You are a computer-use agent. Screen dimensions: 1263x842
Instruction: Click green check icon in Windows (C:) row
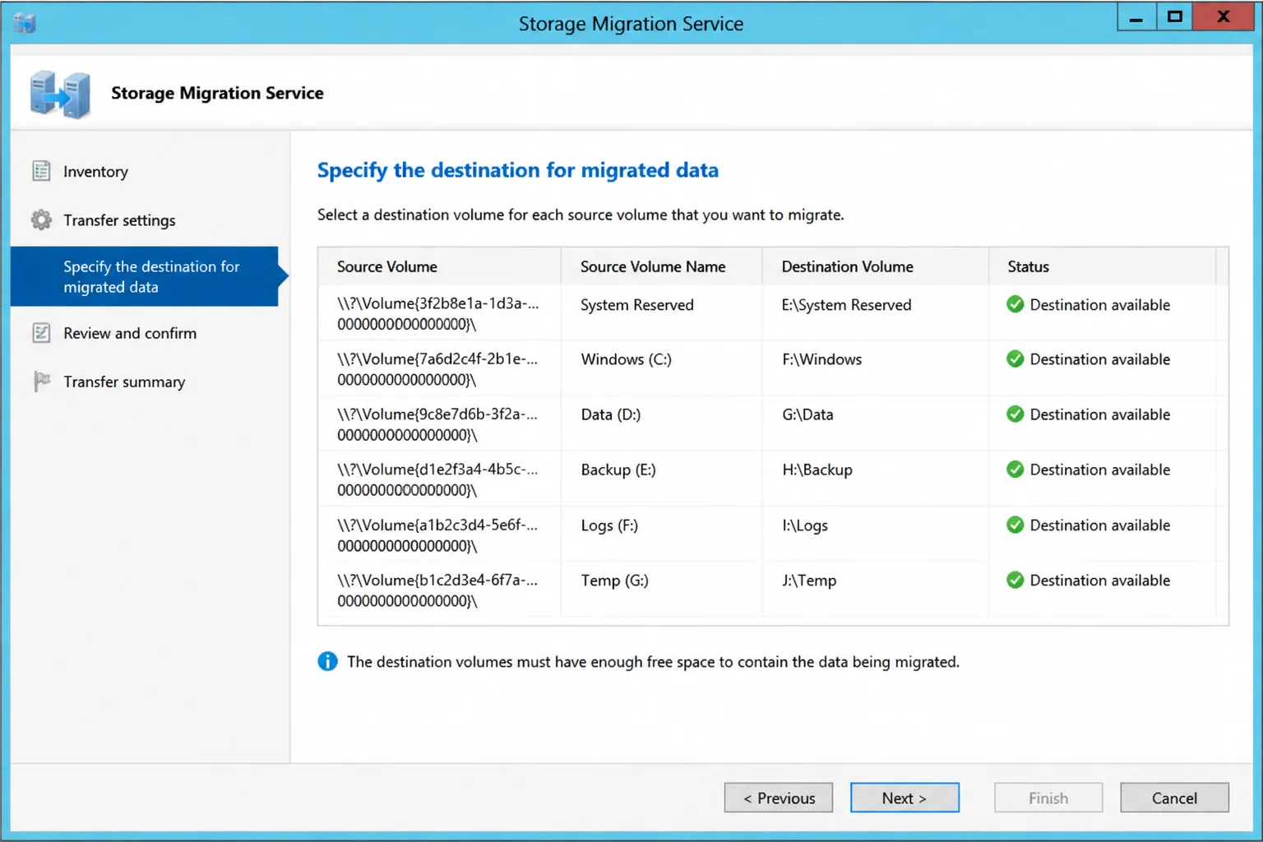[x=1015, y=359]
